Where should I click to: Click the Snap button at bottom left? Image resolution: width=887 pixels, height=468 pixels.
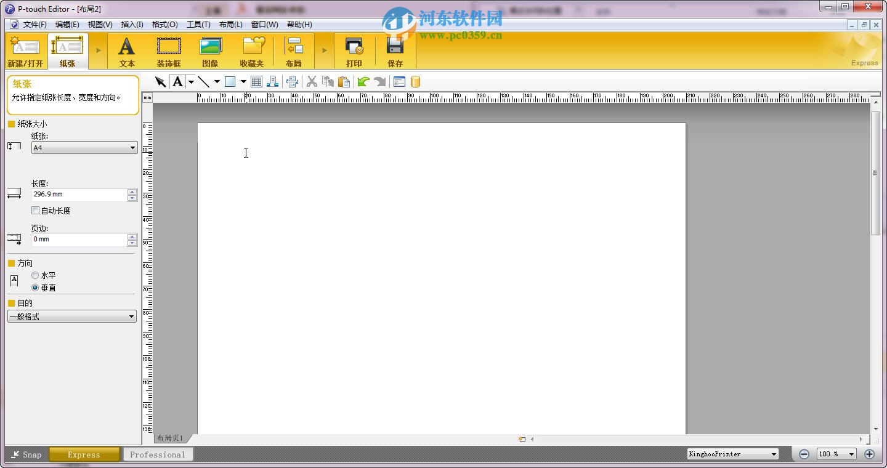point(26,454)
